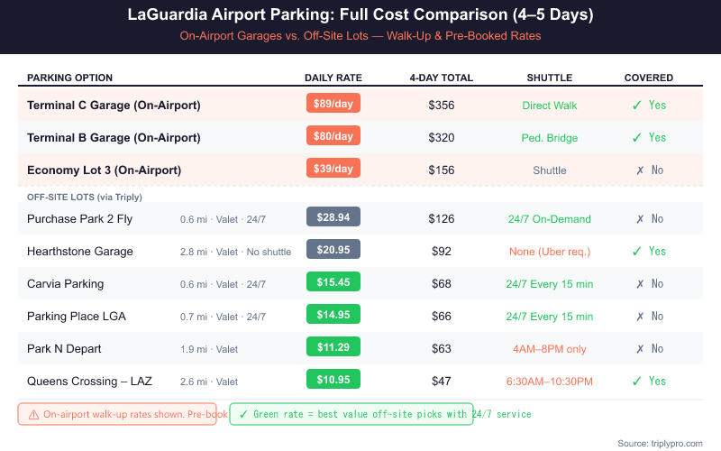Image resolution: width=721 pixels, height=451 pixels.
Task: Click the $15.45 Carvia Parking rate badge
Action: coord(333,282)
